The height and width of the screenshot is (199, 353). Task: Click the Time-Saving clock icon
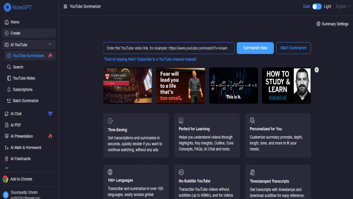coord(110,121)
